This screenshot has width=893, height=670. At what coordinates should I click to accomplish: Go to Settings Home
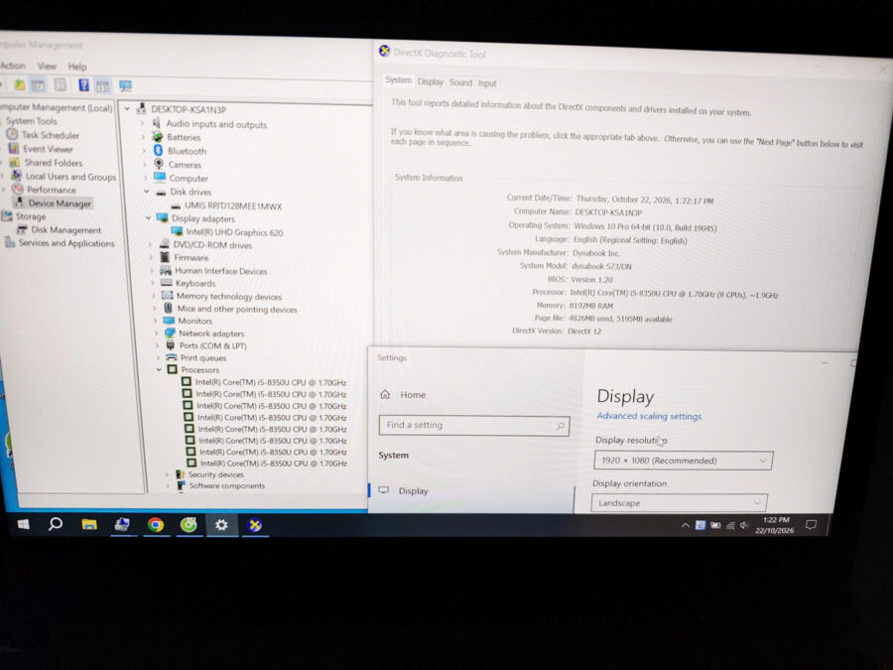pos(403,394)
